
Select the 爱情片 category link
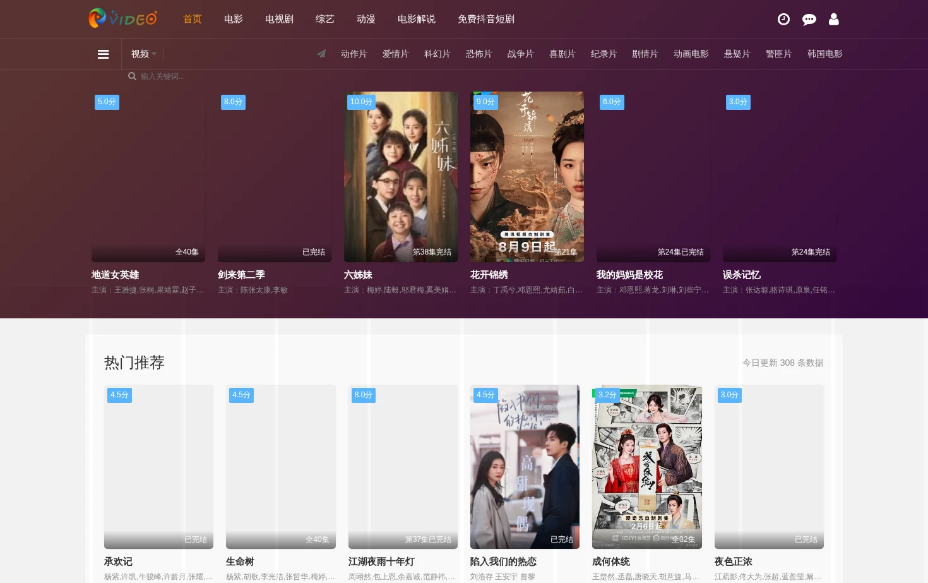pyautogui.click(x=396, y=54)
